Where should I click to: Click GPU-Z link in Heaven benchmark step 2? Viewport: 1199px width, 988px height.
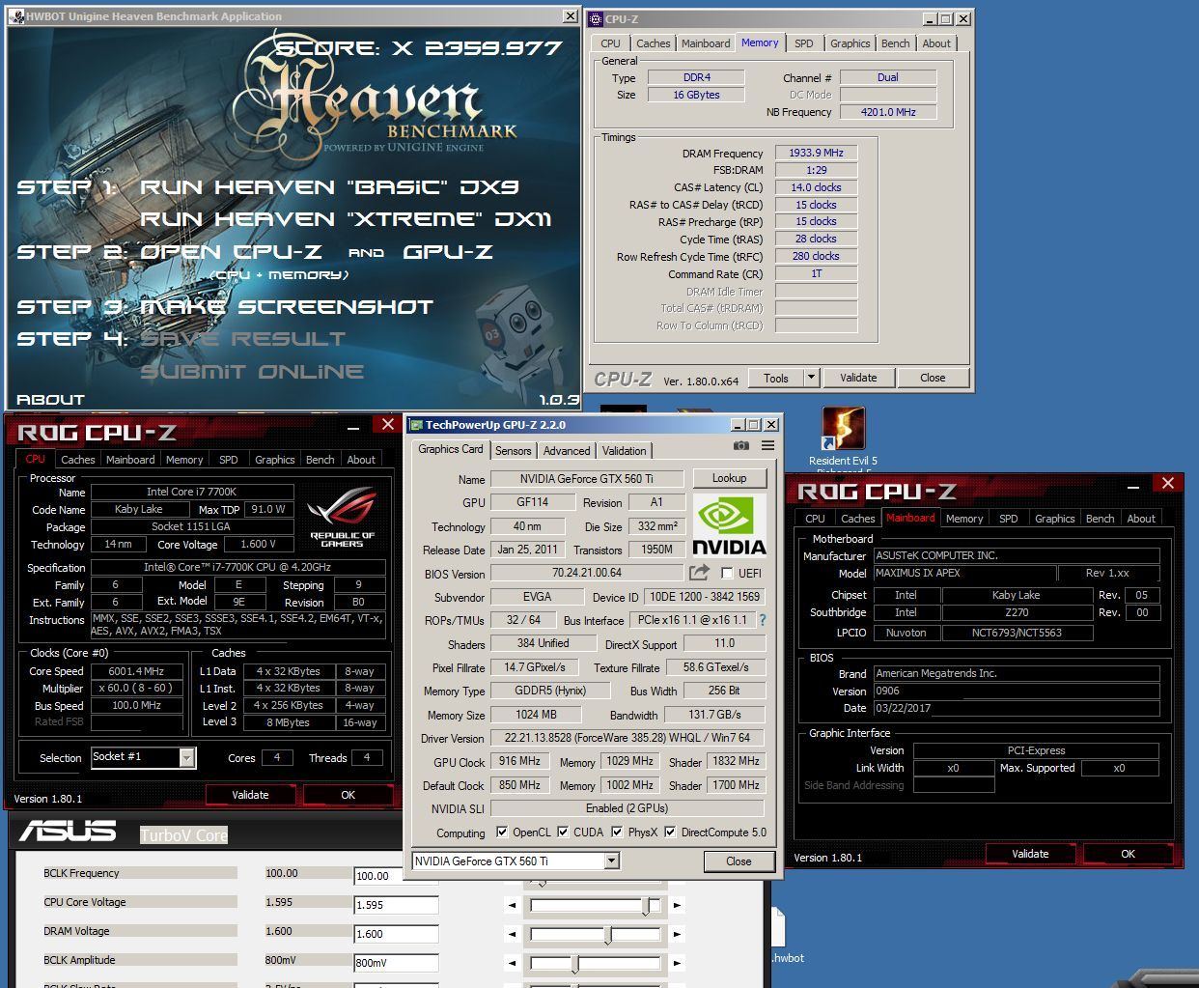pos(448,252)
